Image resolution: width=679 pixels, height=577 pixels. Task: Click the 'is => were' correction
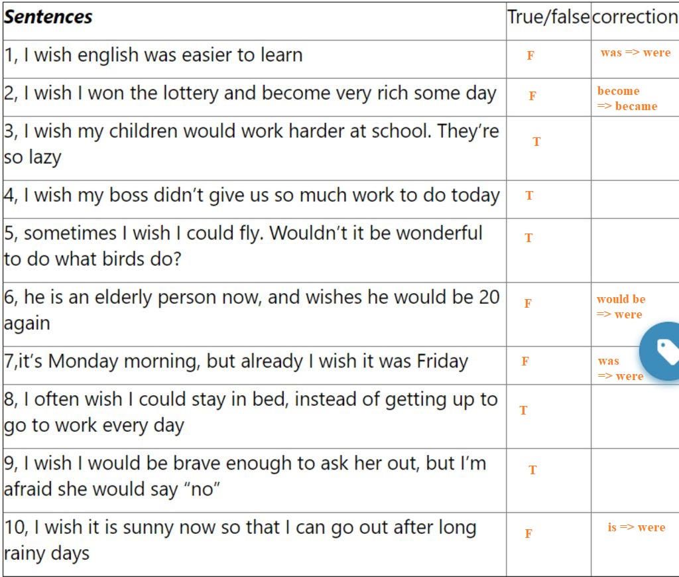click(x=636, y=527)
